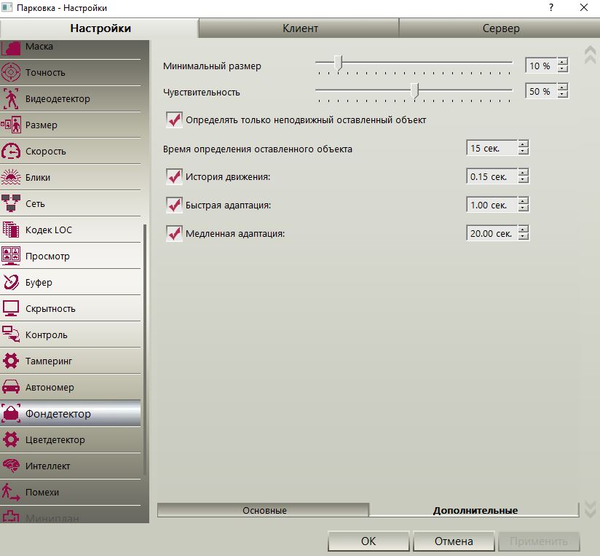Click the sidebar vertical scrollbar
Screen dimensions: 600x556
(145, 349)
